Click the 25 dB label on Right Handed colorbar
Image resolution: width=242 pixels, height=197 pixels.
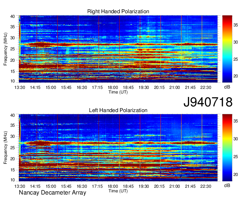(x=236, y=59)
